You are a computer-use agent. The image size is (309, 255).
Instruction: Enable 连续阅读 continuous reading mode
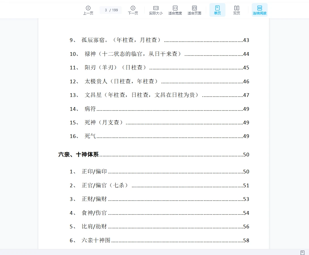click(x=259, y=9)
